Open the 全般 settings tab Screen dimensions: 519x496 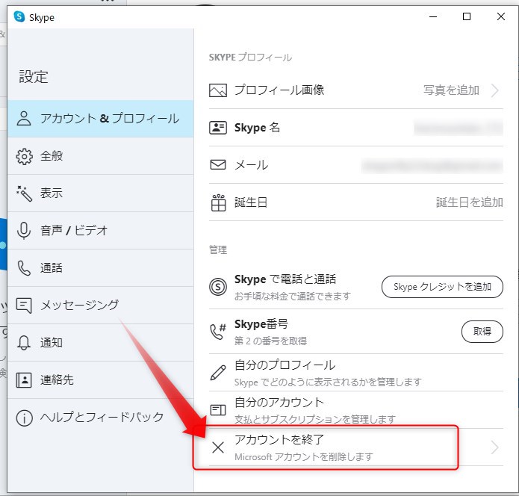pos(101,156)
